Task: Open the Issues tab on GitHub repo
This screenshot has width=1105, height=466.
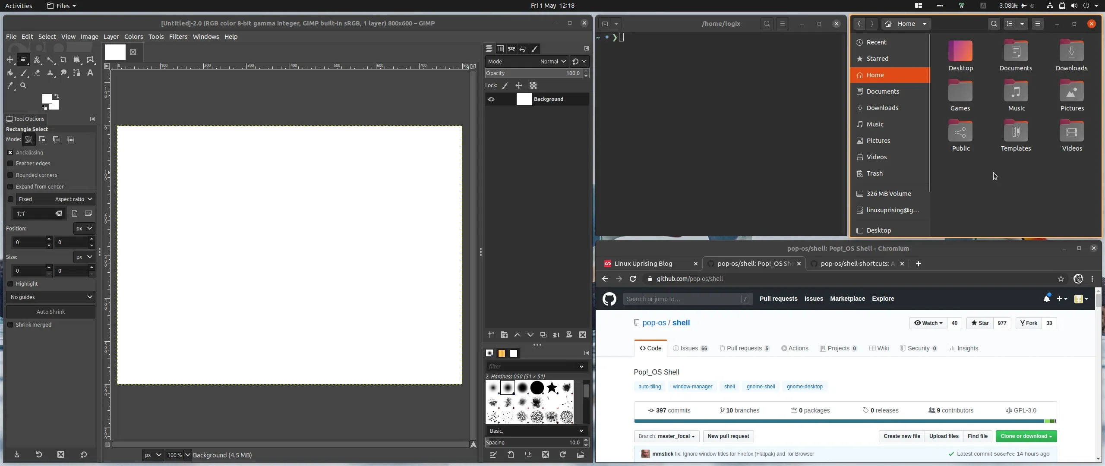Action: coord(690,348)
